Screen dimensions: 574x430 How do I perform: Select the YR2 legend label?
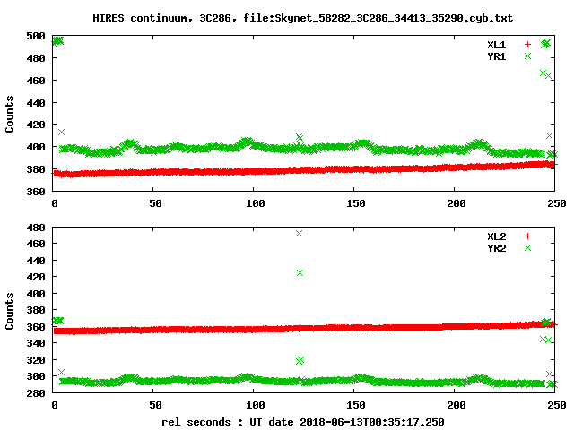[496, 248]
